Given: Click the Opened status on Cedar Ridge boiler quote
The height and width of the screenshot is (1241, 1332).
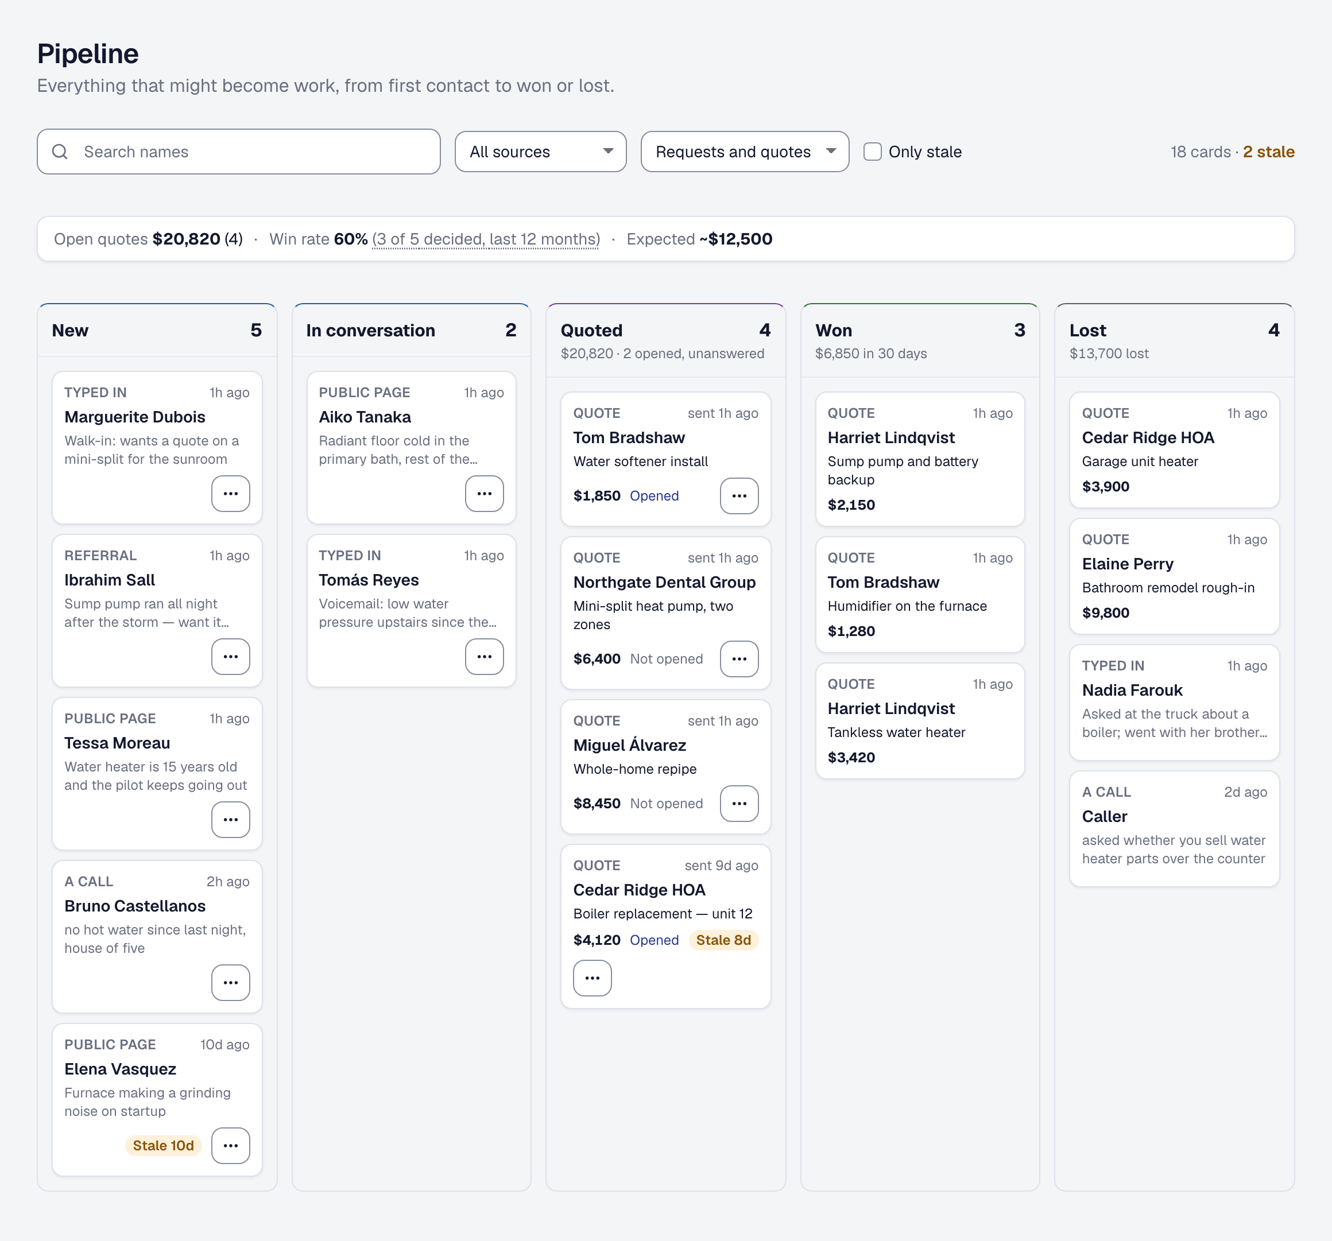Looking at the screenshot, I should [x=654, y=940].
